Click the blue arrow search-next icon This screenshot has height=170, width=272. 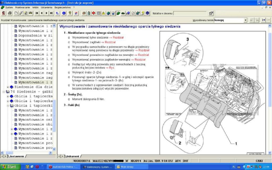pos(263,20)
